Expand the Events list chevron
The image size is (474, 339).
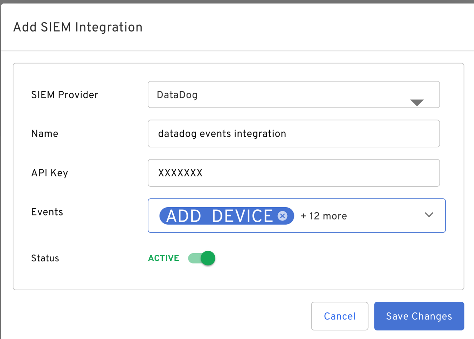[429, 215]
